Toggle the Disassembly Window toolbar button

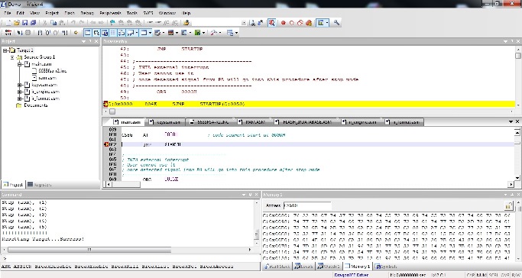click(96, 33)
